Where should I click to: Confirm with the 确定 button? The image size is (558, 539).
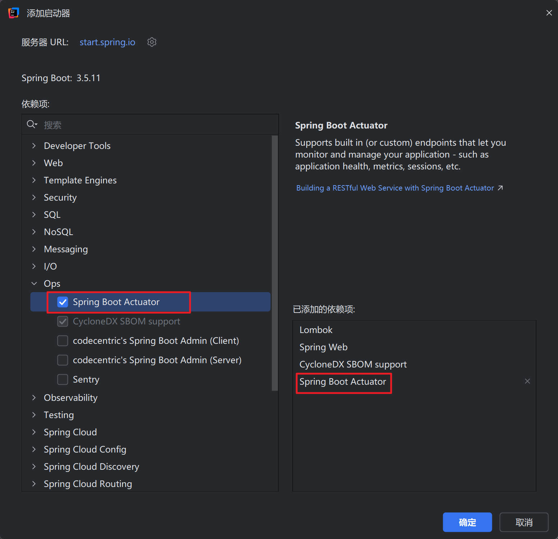coord(467,522)
